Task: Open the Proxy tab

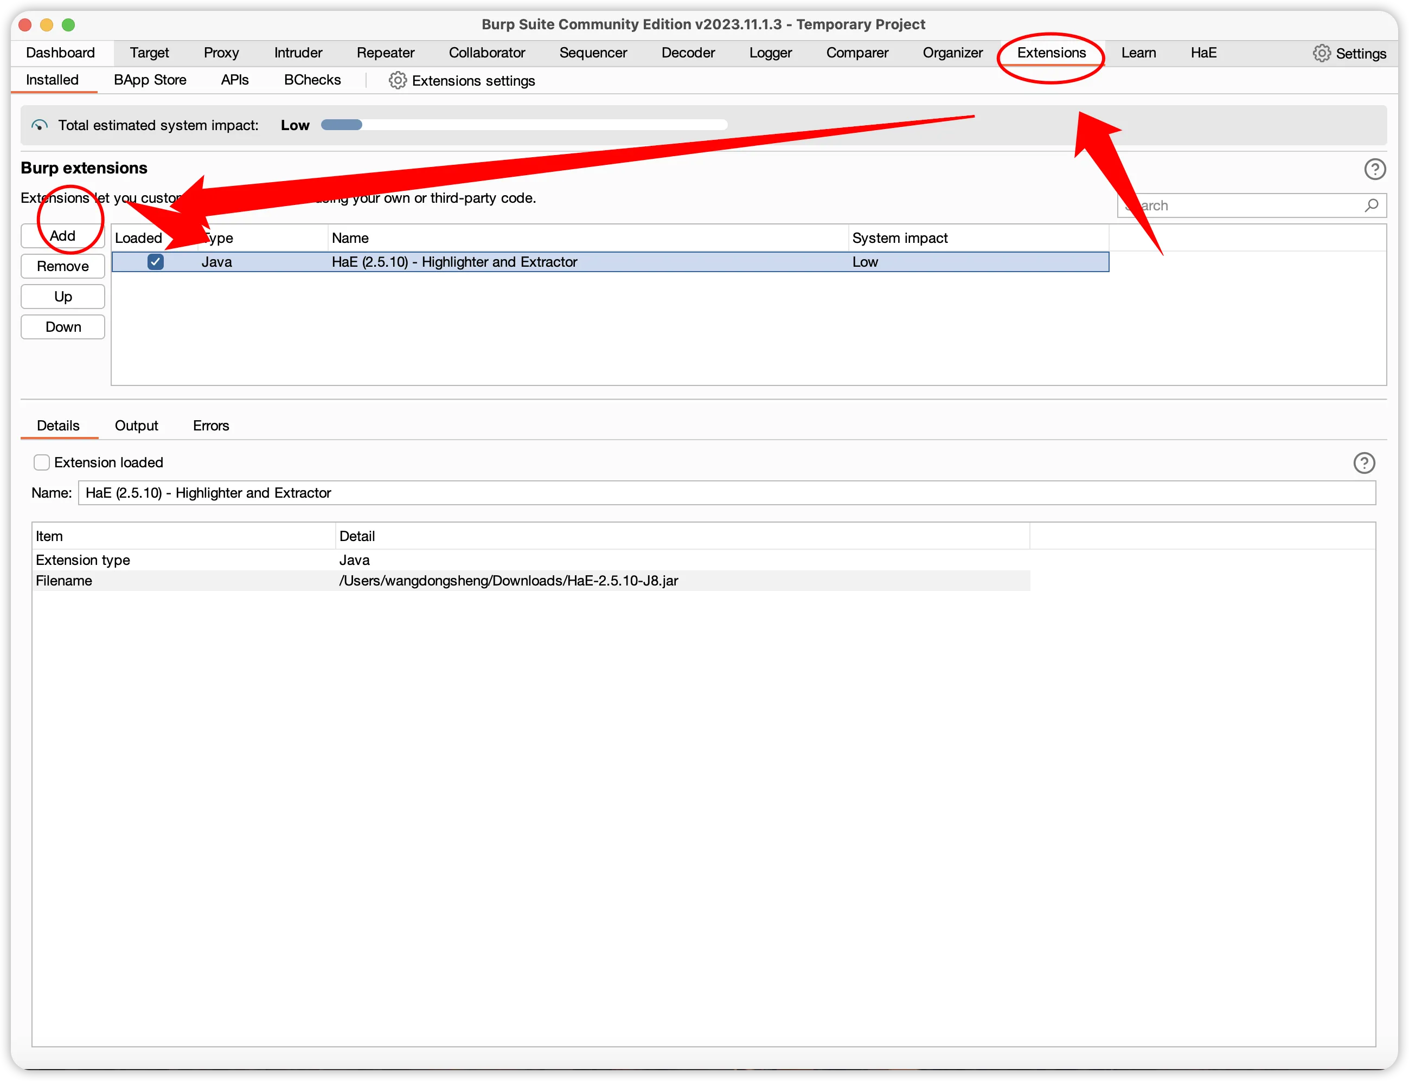Action: [221, 53]
